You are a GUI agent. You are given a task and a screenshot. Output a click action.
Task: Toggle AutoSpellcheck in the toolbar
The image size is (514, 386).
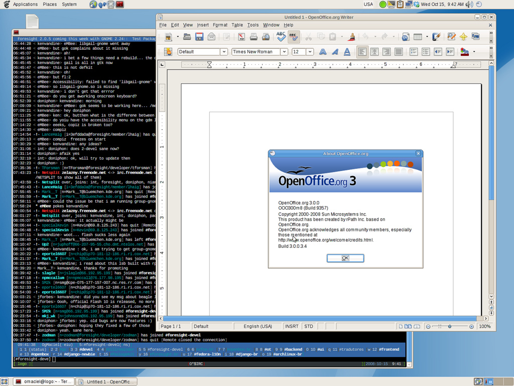point(294,37)
